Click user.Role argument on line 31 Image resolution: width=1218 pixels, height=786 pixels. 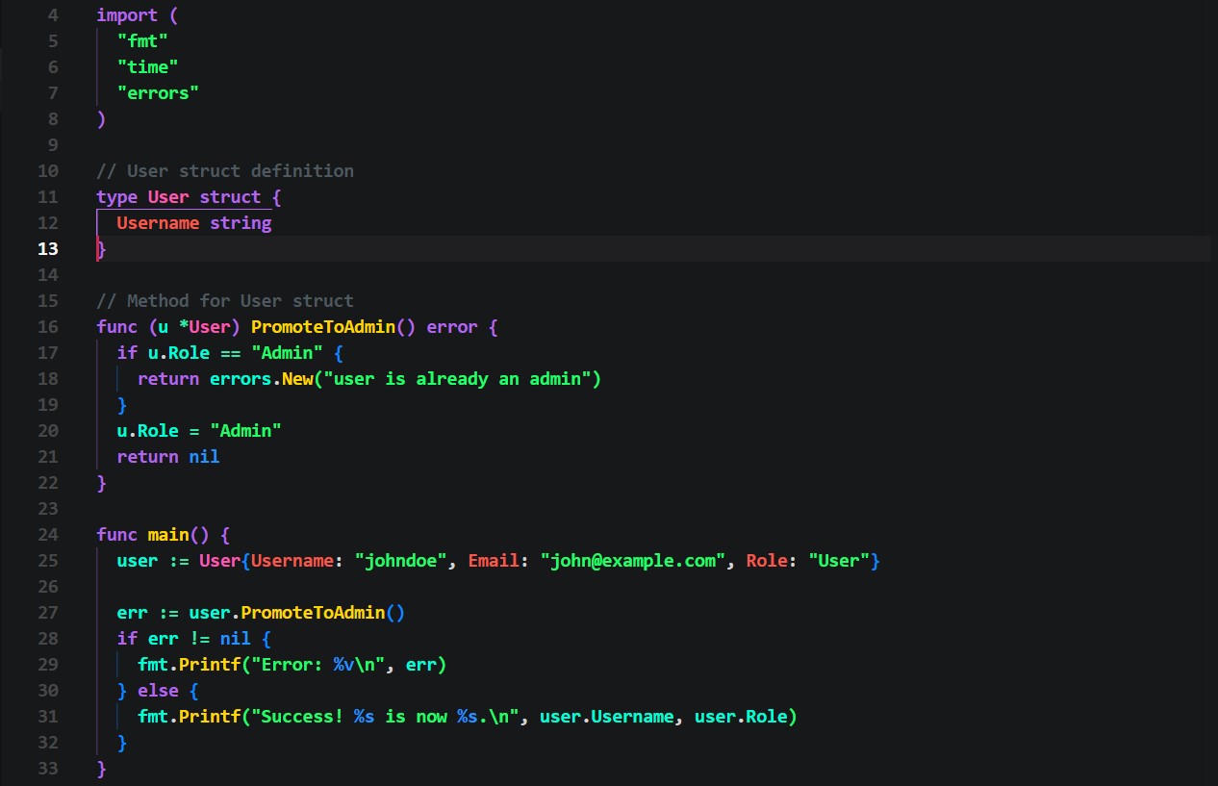tap(741, 716)
